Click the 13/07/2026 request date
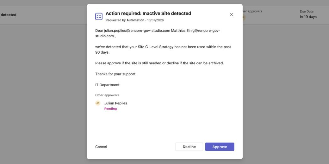 tap(155, 20)
